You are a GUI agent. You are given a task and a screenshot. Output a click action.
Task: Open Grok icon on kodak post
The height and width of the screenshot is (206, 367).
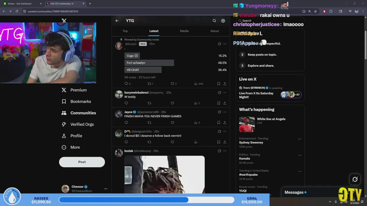click(x=219, y=151)
